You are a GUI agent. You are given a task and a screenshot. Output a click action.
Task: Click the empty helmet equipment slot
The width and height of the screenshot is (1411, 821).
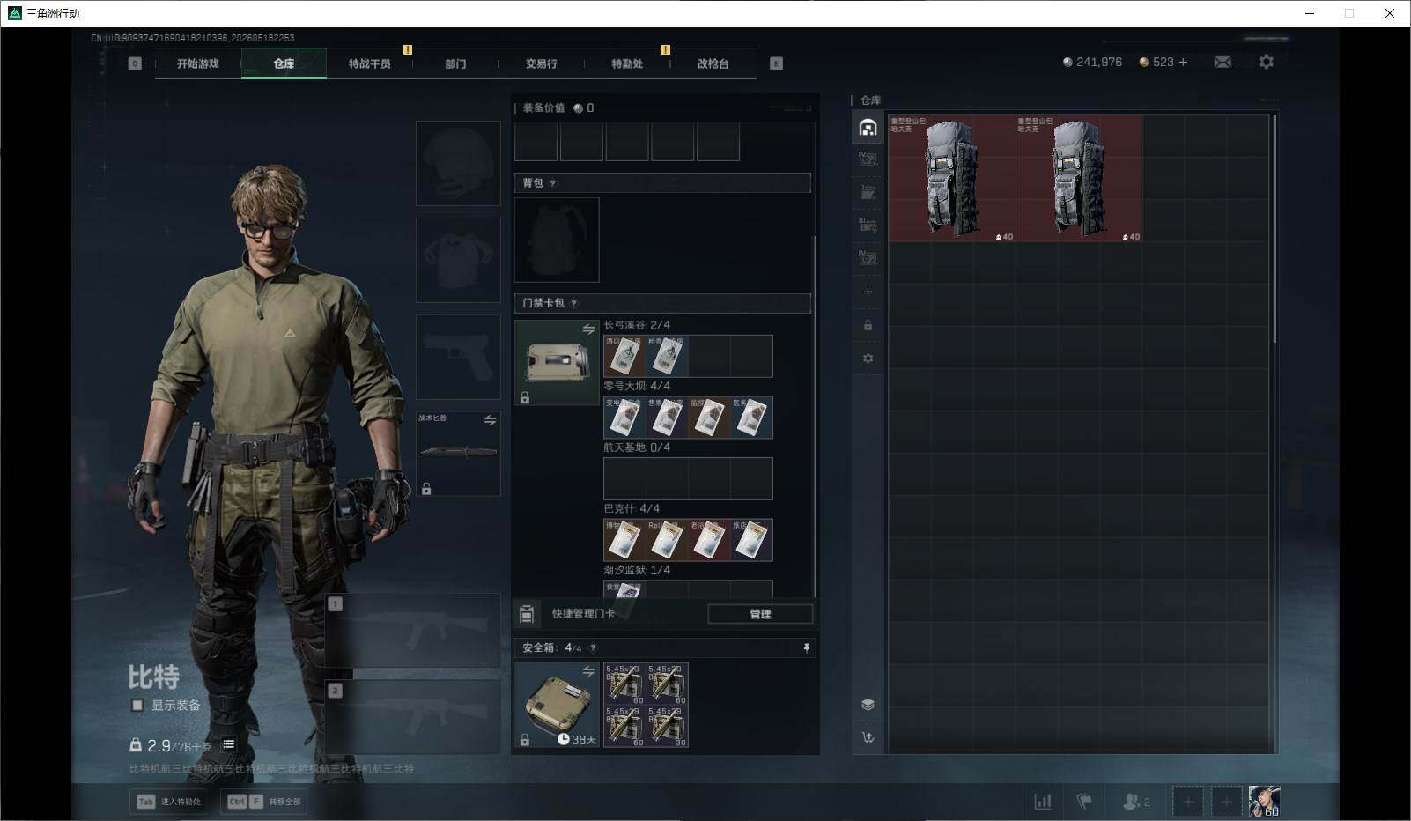pyautogui.click(x=458, y=164)
